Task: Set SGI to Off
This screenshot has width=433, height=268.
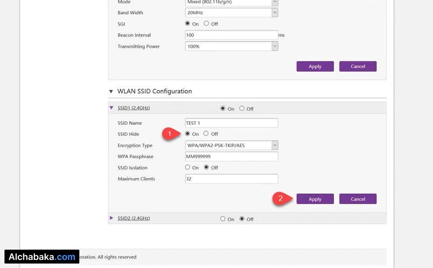Action: (206, 24)
